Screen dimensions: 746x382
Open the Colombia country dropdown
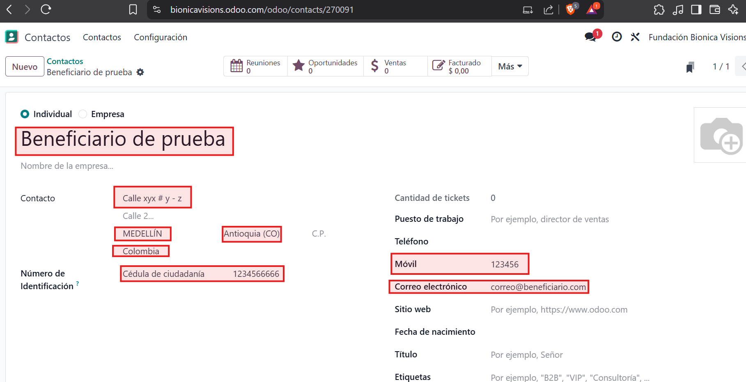click(x=141, y=251)
